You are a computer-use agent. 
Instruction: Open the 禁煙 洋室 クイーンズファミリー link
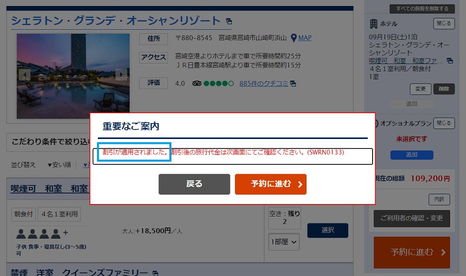(79, 272)
